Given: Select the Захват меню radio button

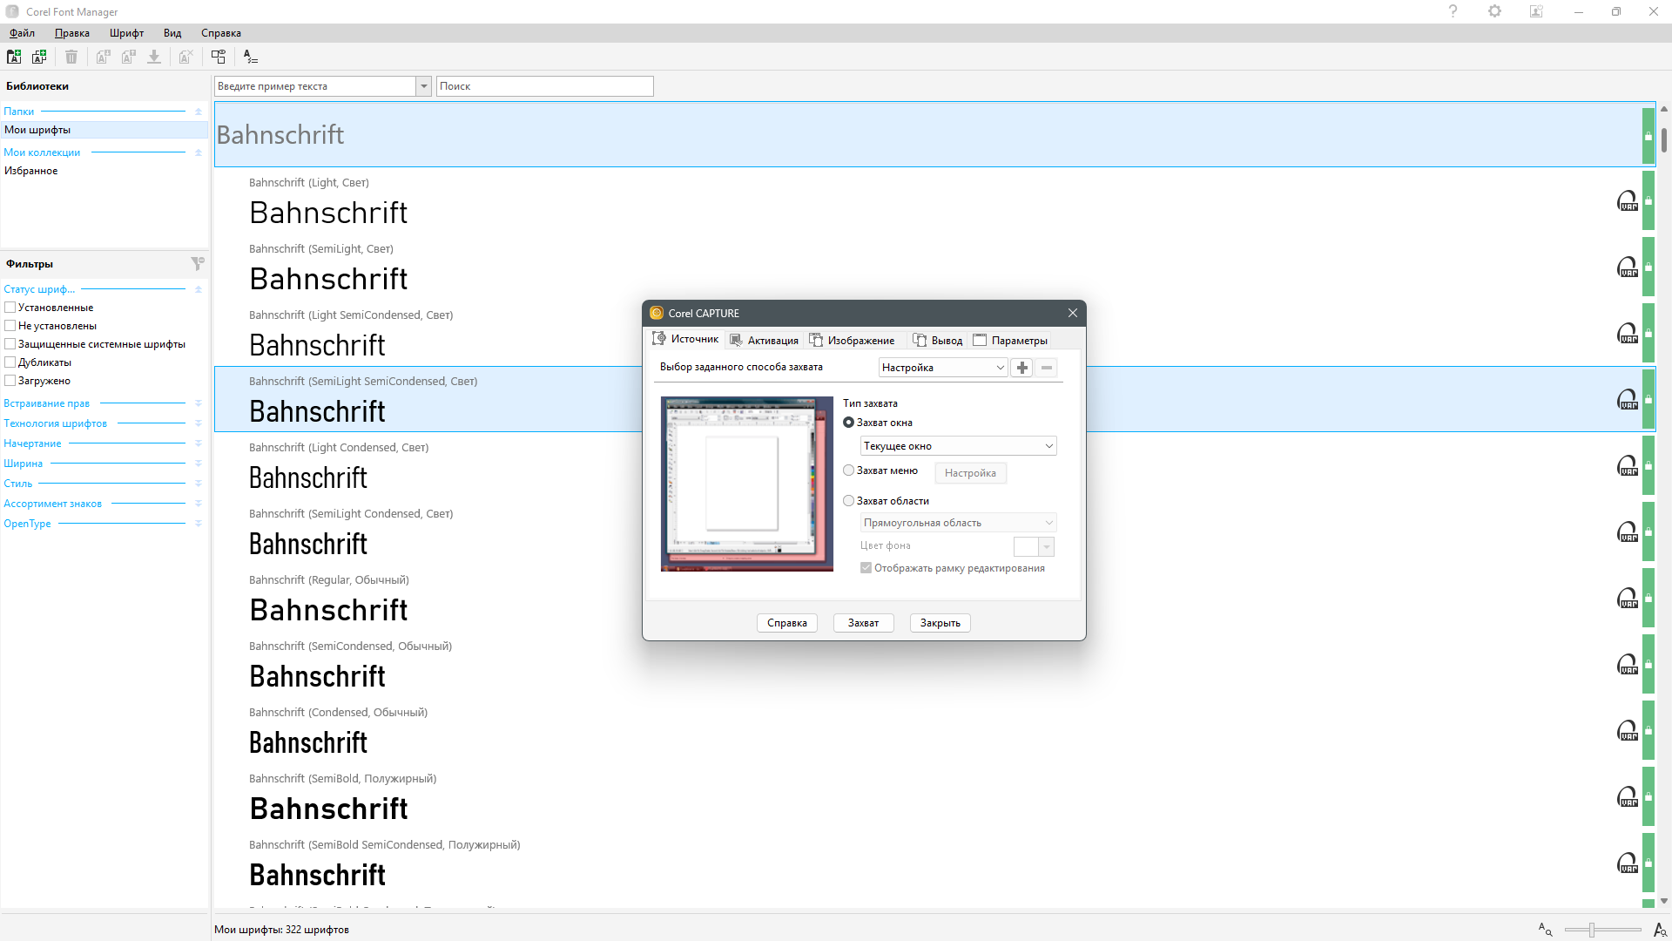Looking at the screenshot, I should (848, 470).
